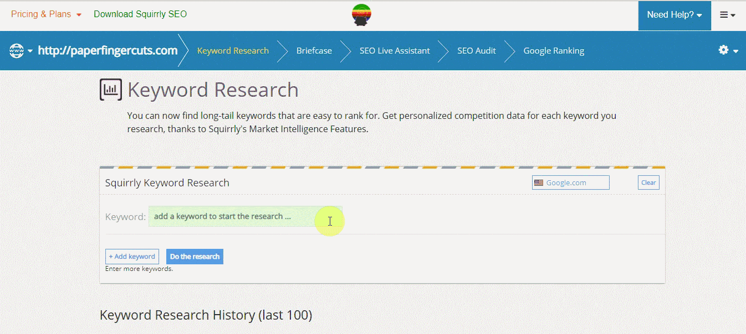Click the Squirrly squirrel logo

[x=362, y=15]
